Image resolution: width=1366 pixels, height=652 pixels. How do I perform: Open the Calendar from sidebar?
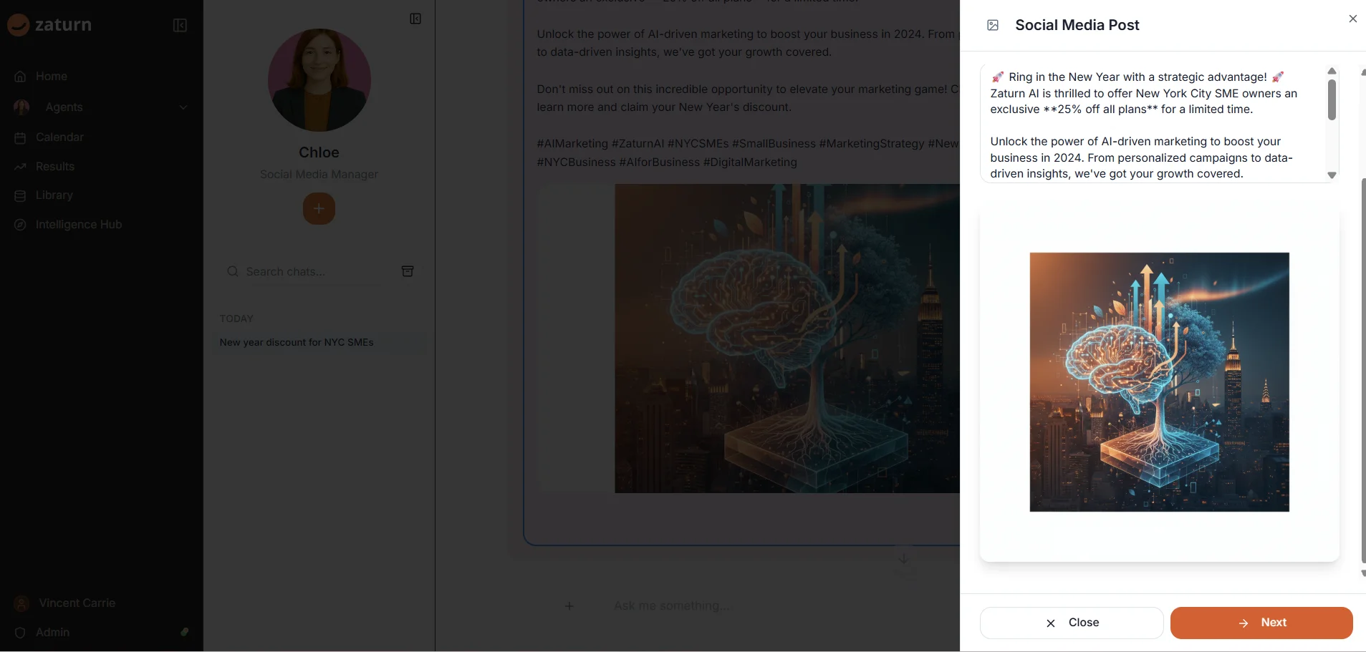[x=60, y=137]
